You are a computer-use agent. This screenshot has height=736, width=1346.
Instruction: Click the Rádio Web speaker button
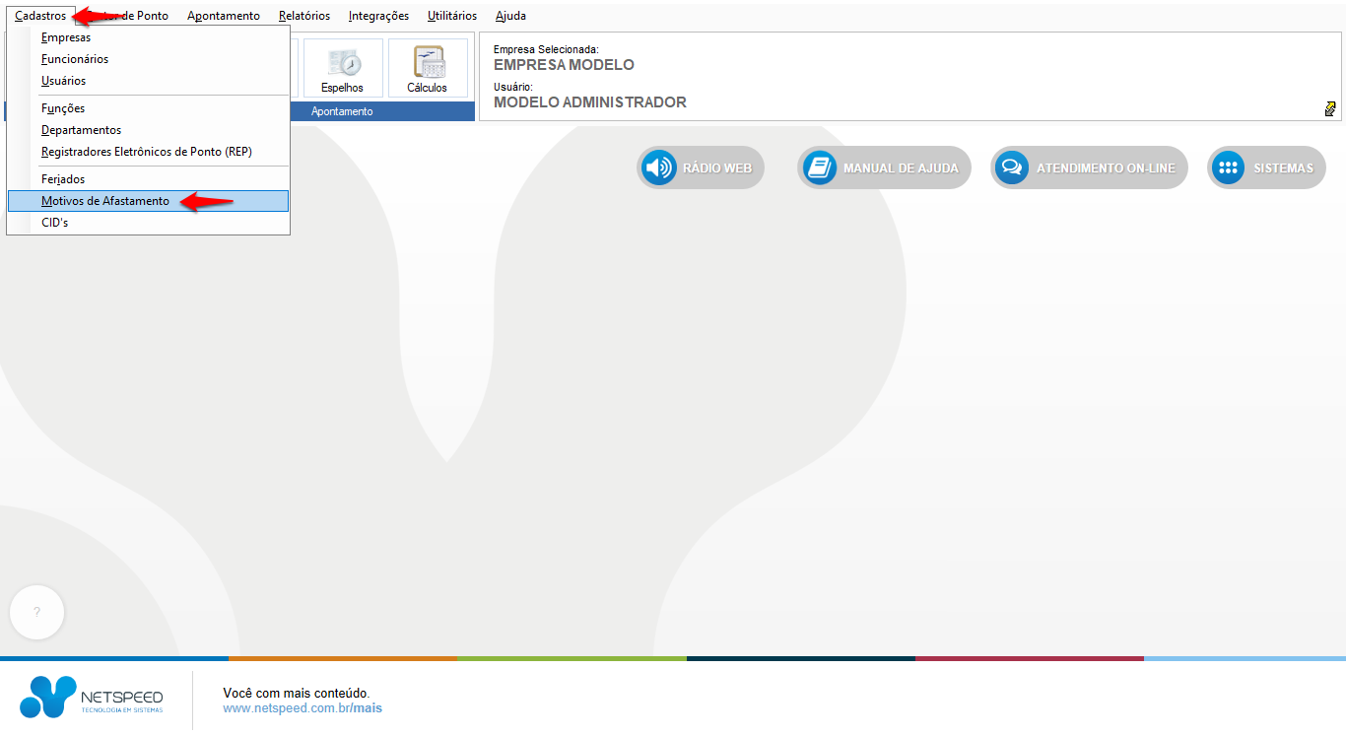pos(701,168)
